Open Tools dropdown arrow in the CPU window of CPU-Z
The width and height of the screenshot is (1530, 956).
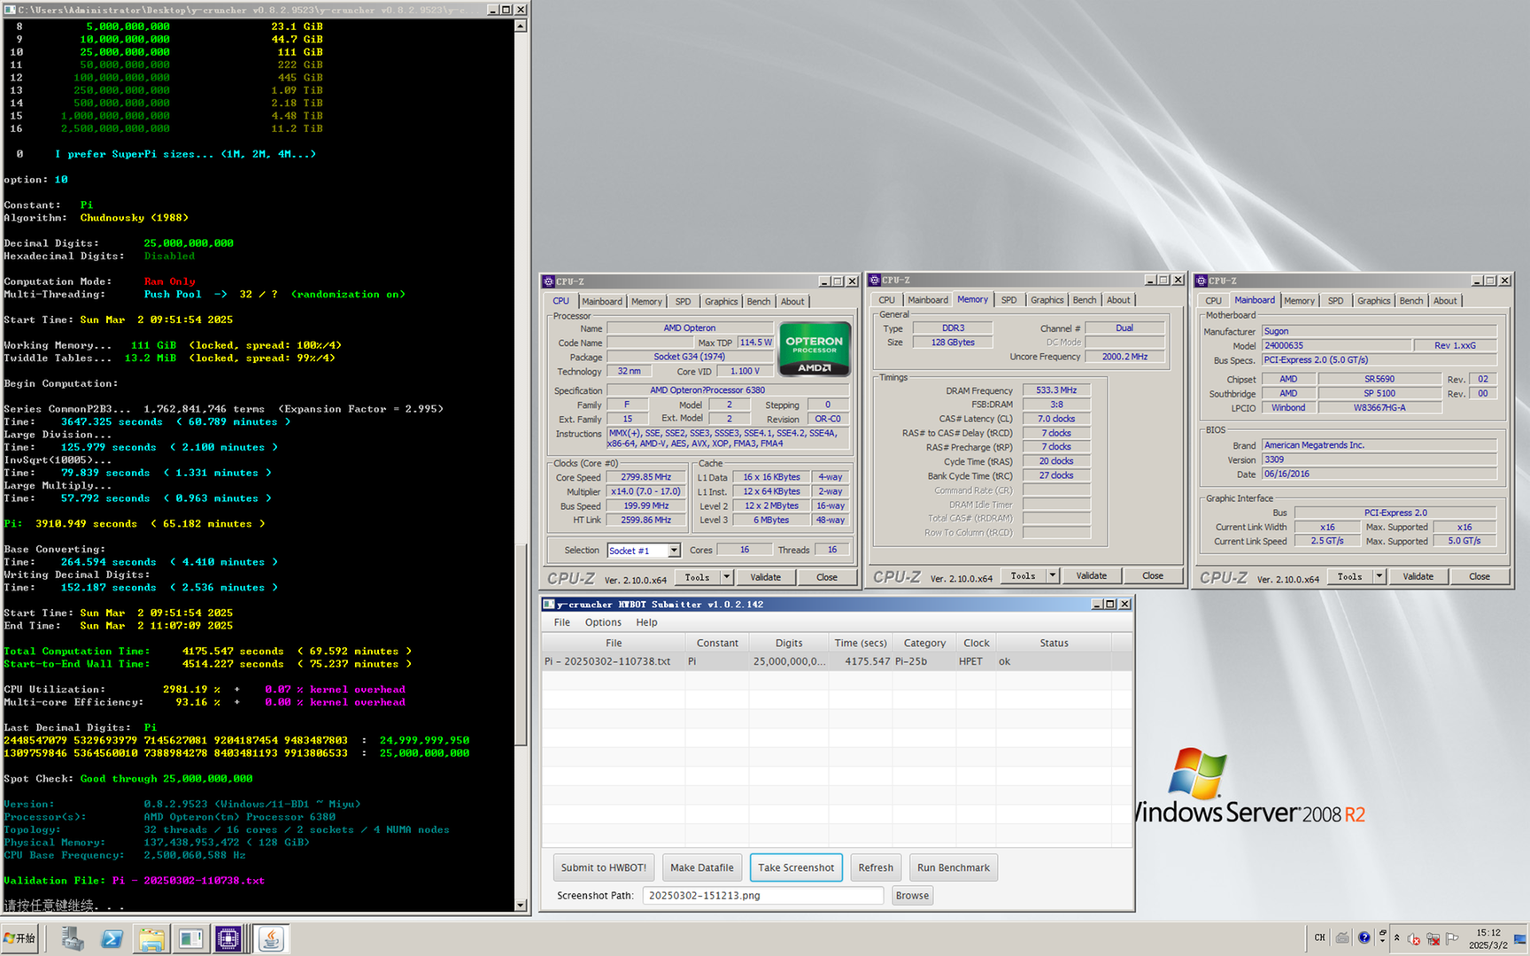point(727,577)
